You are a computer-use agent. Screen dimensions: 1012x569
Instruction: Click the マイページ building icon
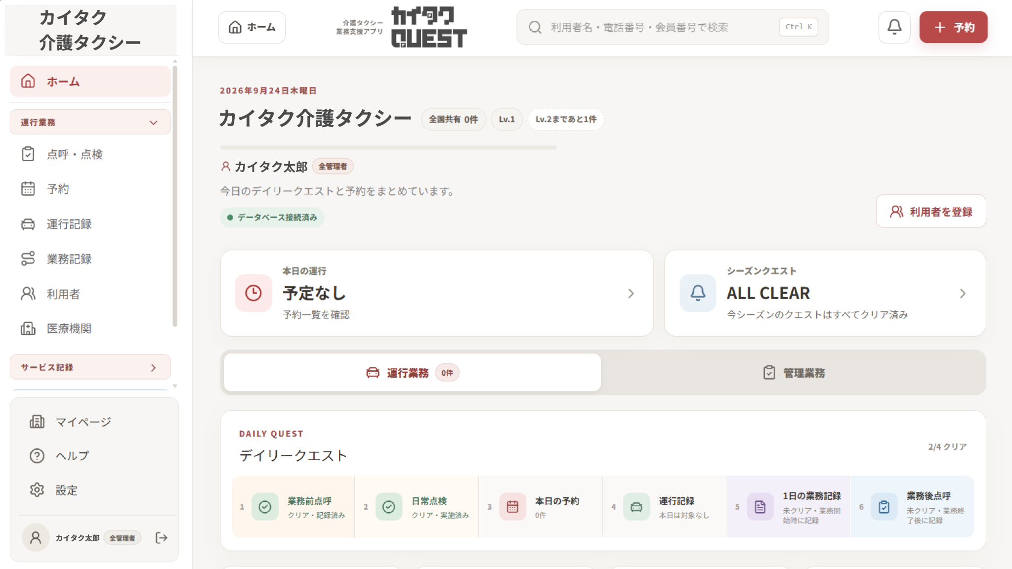pyautogui.click(x=37, y=422)
